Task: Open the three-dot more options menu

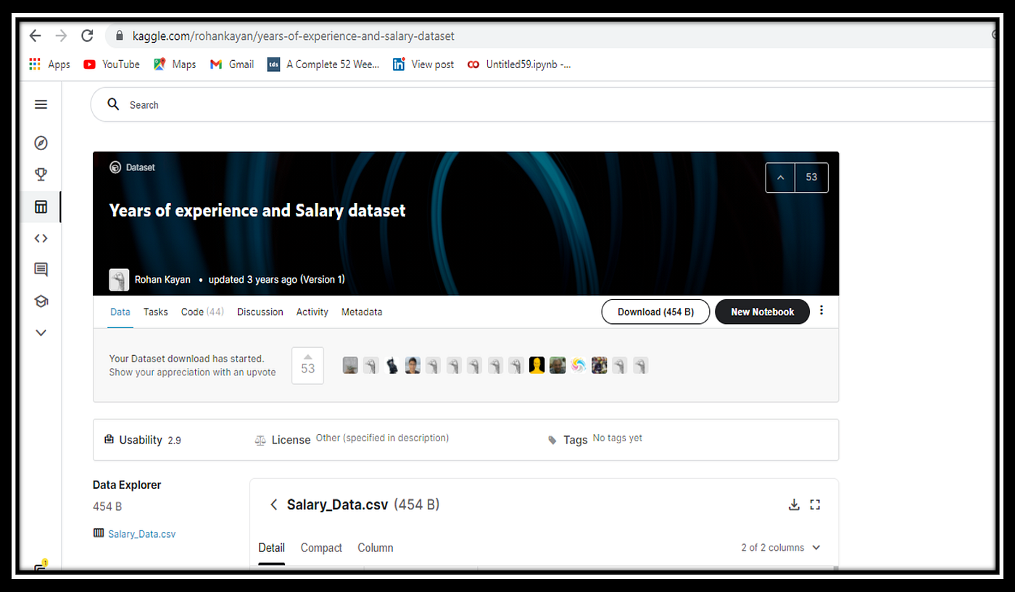Action: 821,310
